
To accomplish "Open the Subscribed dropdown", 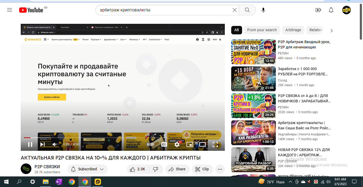I will coord(87,169).
